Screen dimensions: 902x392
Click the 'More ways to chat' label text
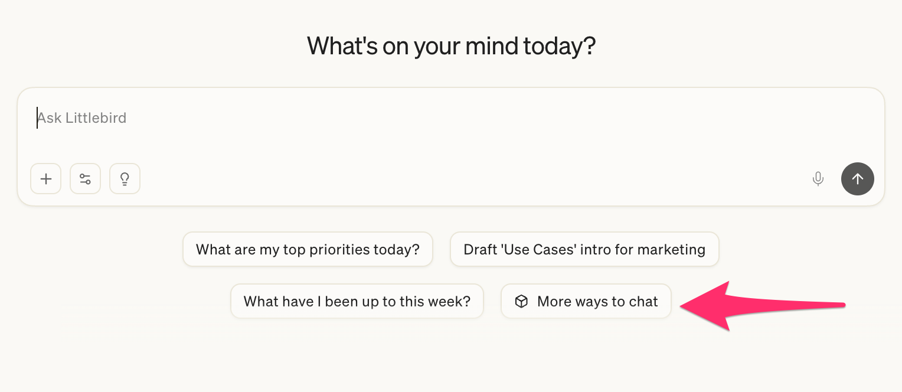pyautogui.click(x=597, y=302)
